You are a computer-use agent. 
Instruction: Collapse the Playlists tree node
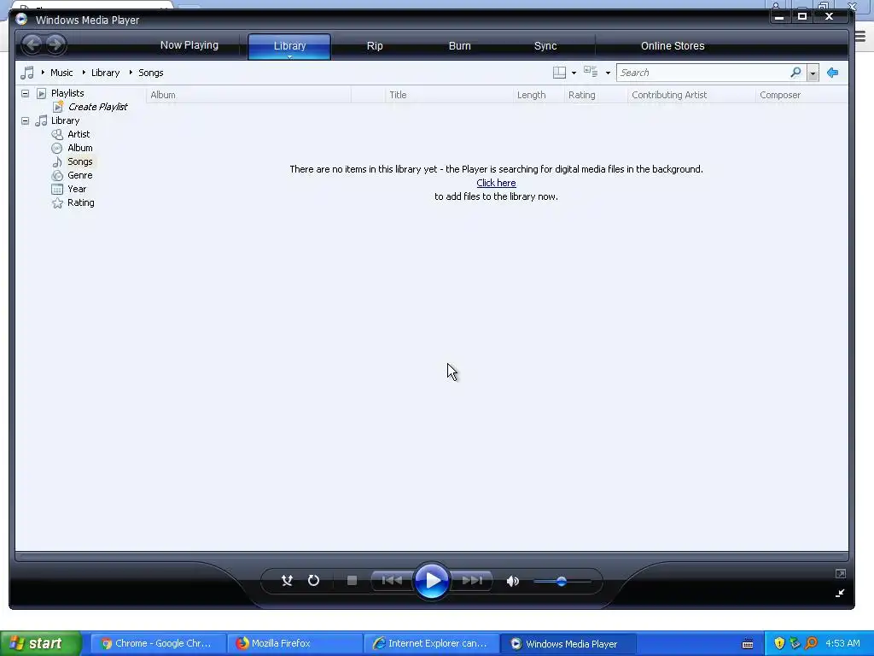(x=25, y=93)
